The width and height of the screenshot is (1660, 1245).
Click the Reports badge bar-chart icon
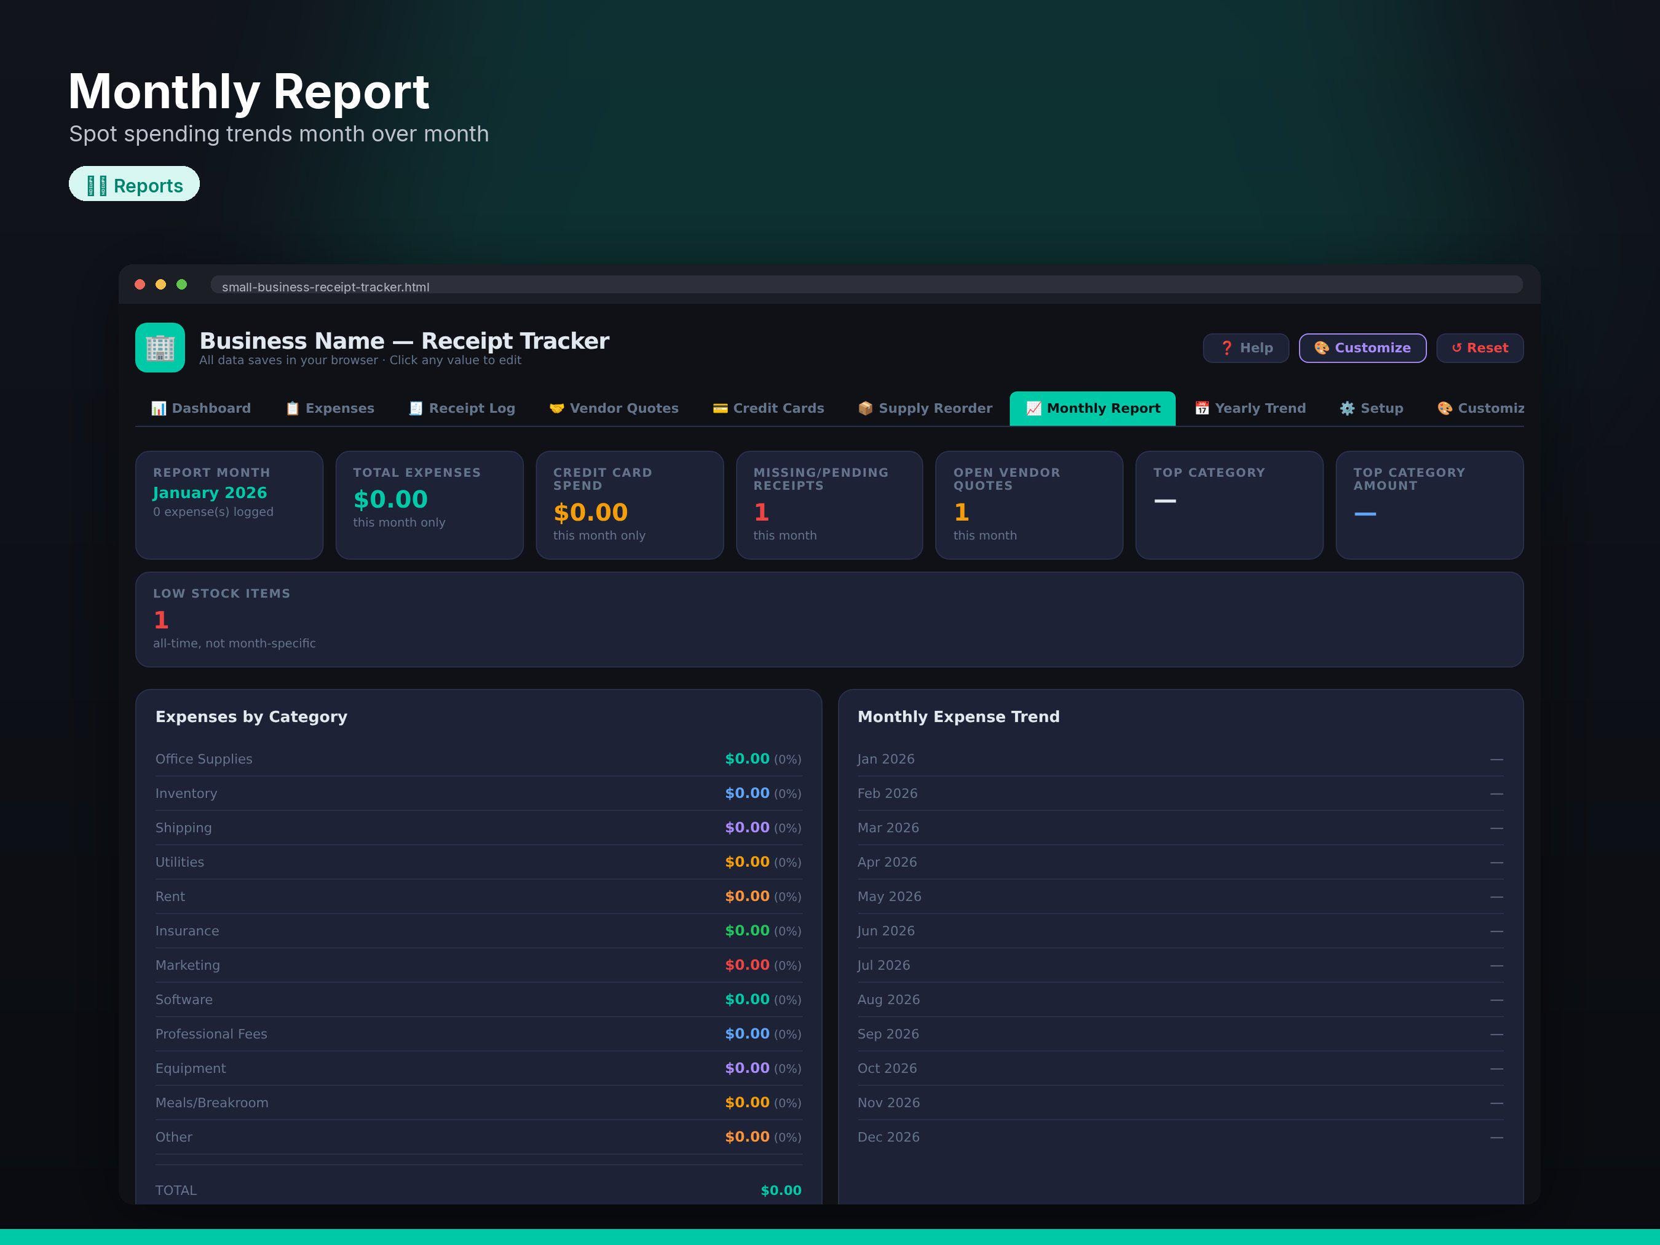(97, 185)
